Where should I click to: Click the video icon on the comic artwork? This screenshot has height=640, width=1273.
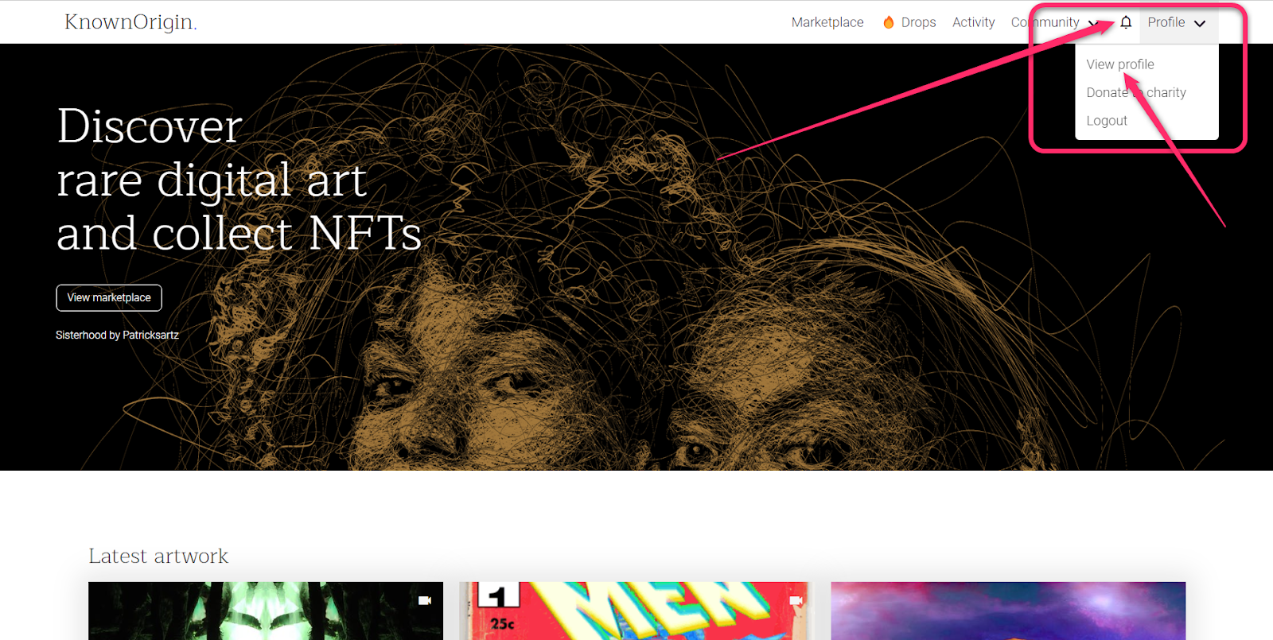796,600
